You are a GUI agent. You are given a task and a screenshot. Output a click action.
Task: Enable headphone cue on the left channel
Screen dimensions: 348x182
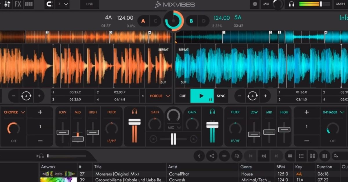tap(134, 112)
